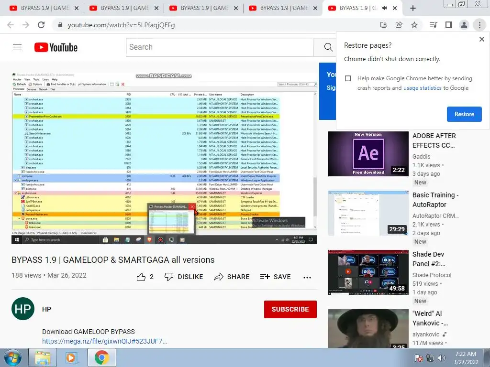The height and width of the screenshot is (367, 490).
Task: Open the network tray icon
Action: click(430, 357)
